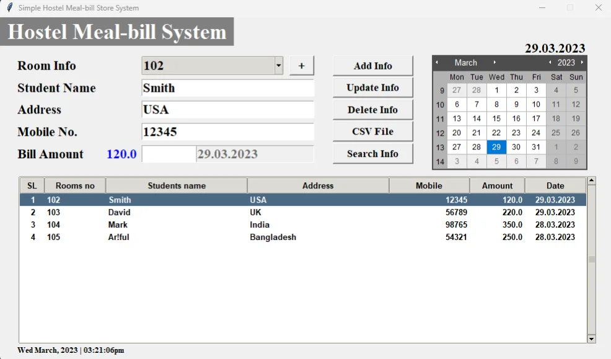Select Saturday March 18 in calendar

[x=556, y=118]
